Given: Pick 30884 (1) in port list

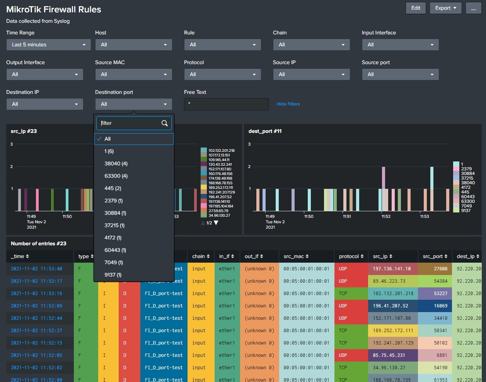Looking at the screenshot, I should (x=134, y=213).
